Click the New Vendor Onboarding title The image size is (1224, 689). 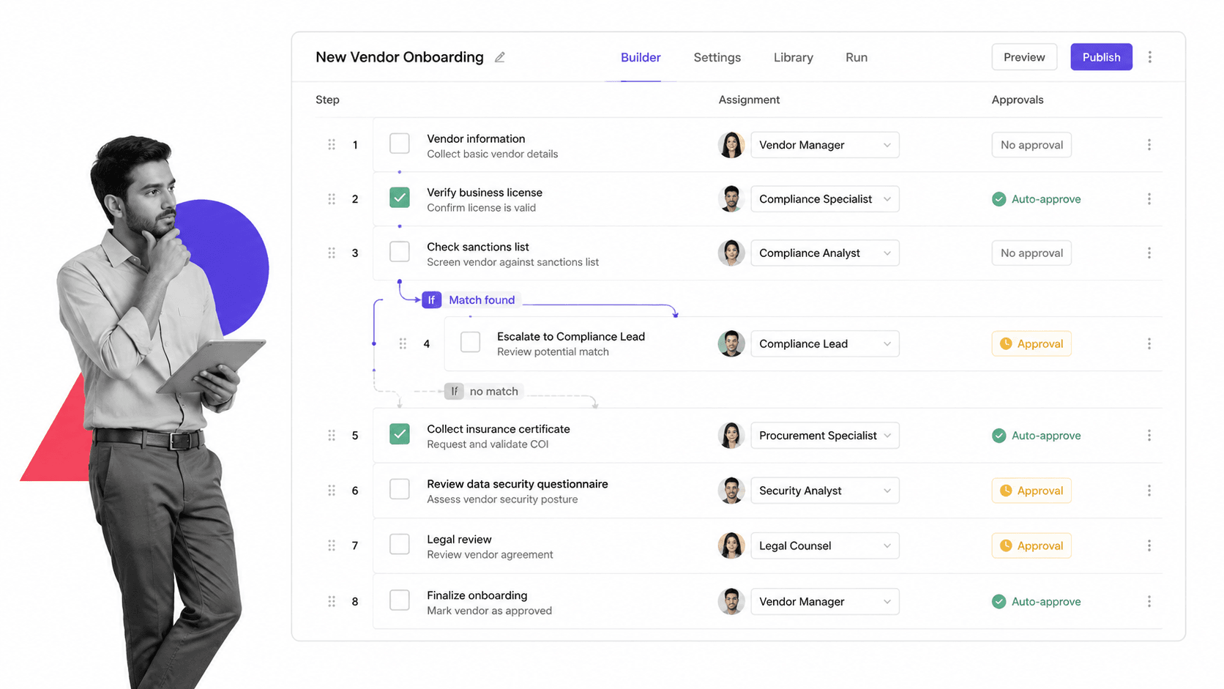click(400, 57)
